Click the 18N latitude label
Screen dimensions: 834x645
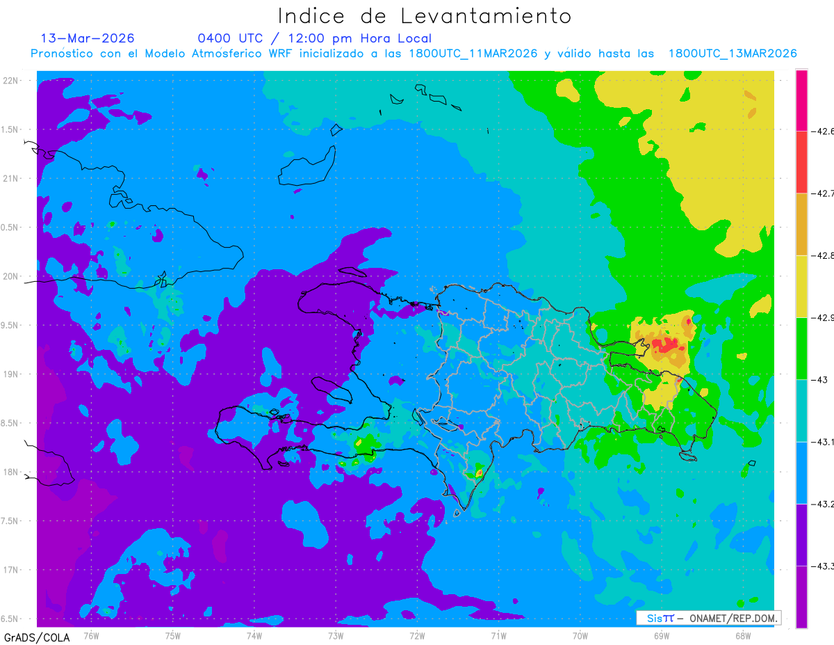click(x=11, y=472)
